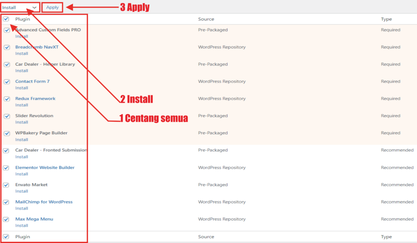Sort by the Plugin column header

22,19
